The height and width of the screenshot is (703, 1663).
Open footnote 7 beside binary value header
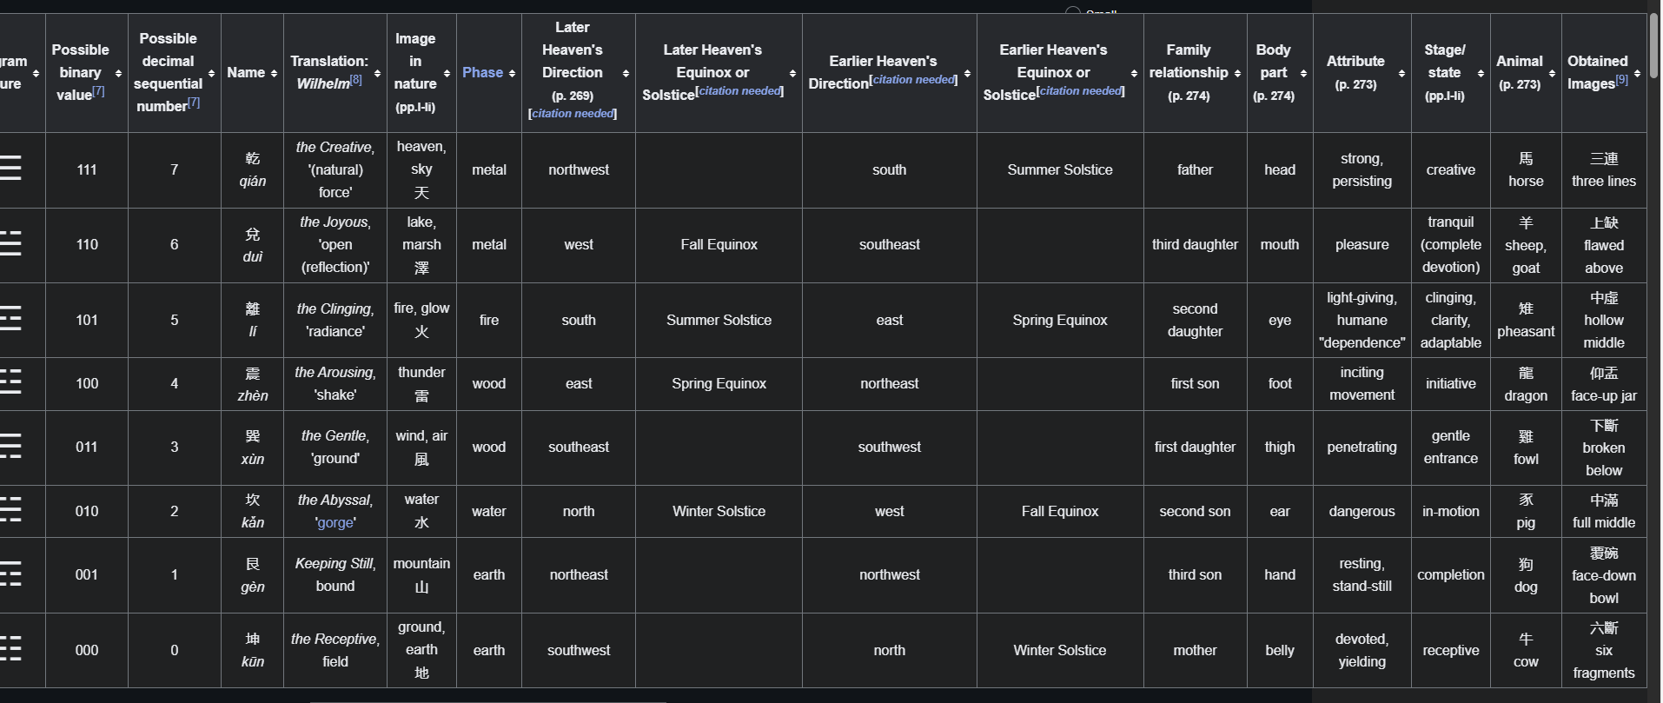98,90
